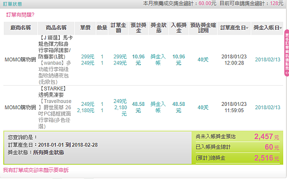This screenshot has height=179, width=289.
Task: Click the 【STARKE】透明果凍套 product name
Action: tap(52, 92)
